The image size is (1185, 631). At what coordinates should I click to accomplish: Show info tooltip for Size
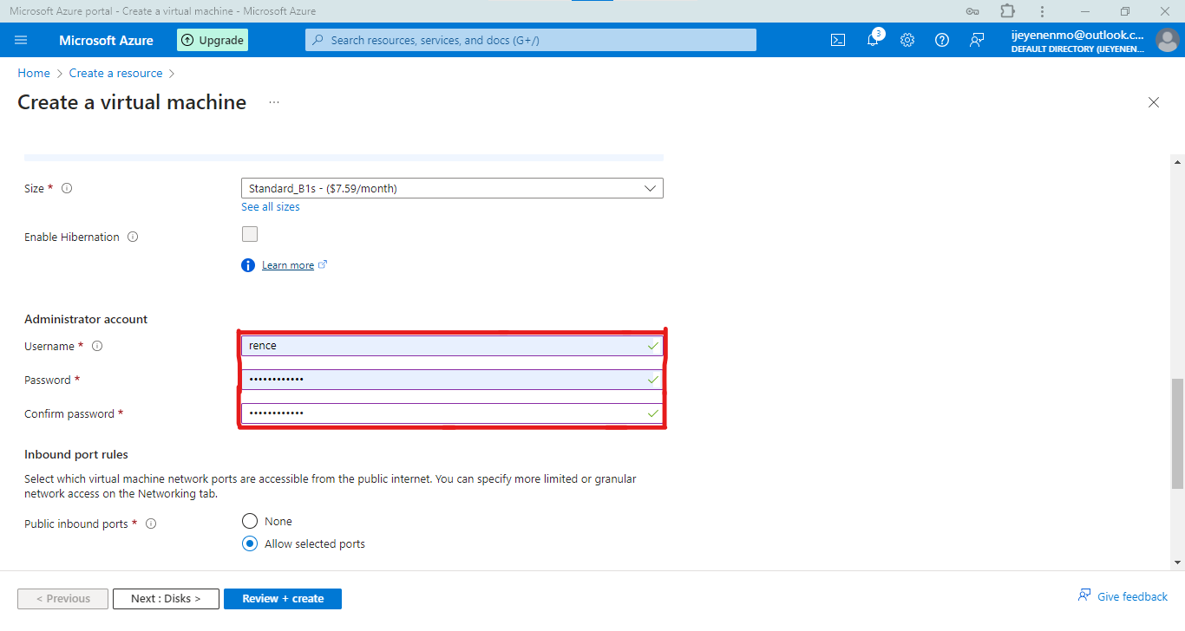coord(67,188)
